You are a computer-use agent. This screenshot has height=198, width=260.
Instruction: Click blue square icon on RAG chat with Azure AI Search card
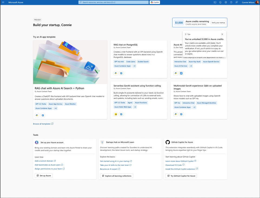click(43, 115)
